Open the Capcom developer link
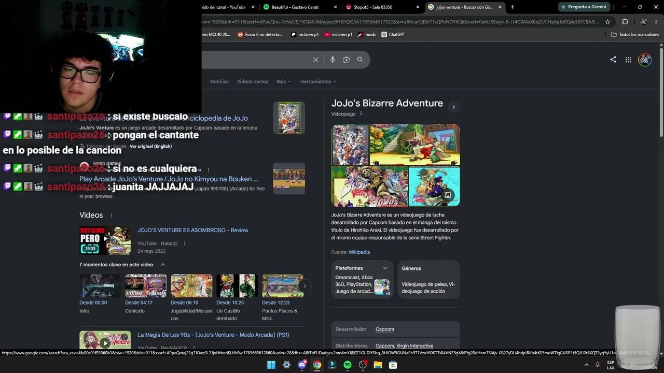 click(x=385, y=329)
